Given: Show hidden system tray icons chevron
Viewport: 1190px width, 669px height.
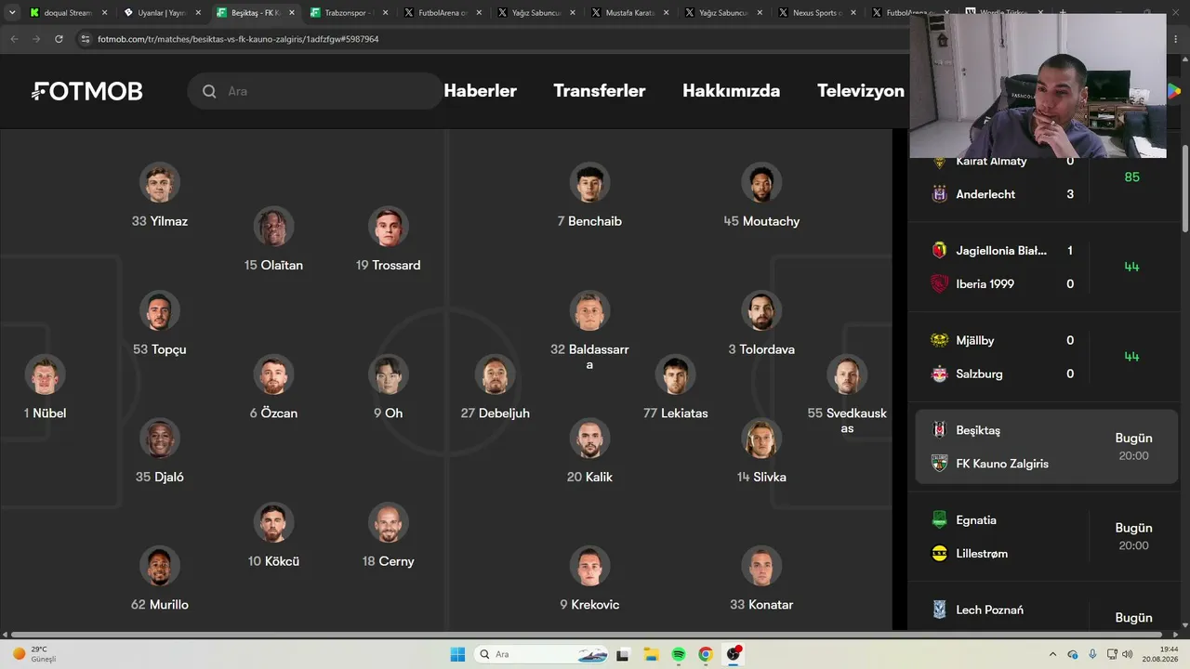Looking at the screenshot, I should [1052, 654].
